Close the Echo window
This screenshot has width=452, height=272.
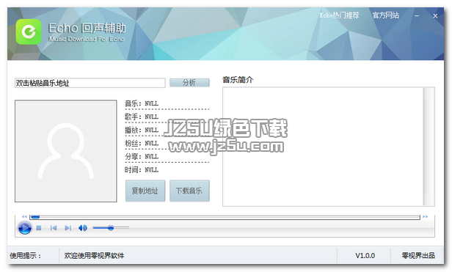pyautogui.click(x=435, y=16)
